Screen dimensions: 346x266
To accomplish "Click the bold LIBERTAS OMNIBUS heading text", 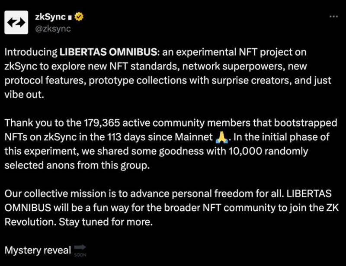I will click(108, 52).
